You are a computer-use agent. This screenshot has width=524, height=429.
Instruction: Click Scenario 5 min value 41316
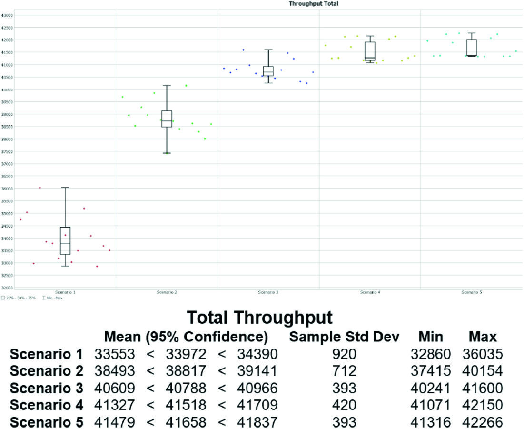431,422
